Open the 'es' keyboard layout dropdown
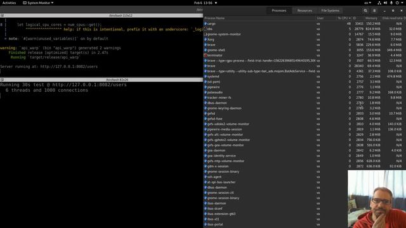Screen dimensions: 406x228 [x=368, y=3]
